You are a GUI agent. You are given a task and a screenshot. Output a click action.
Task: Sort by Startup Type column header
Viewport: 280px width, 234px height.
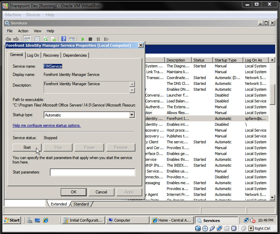pyautogui.click(x=228, y=60)
